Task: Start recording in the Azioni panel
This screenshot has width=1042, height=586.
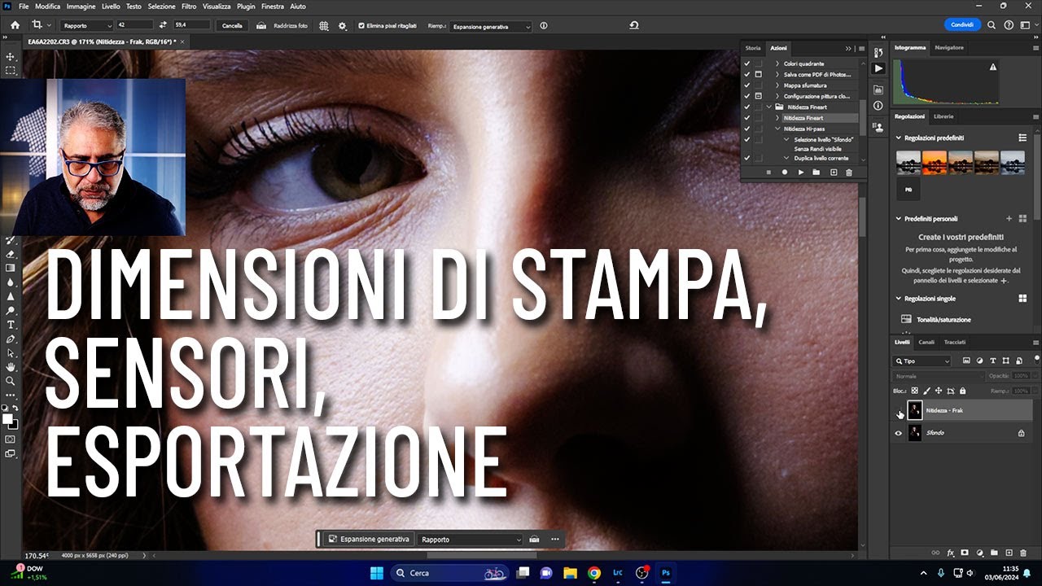Action: 785,173
